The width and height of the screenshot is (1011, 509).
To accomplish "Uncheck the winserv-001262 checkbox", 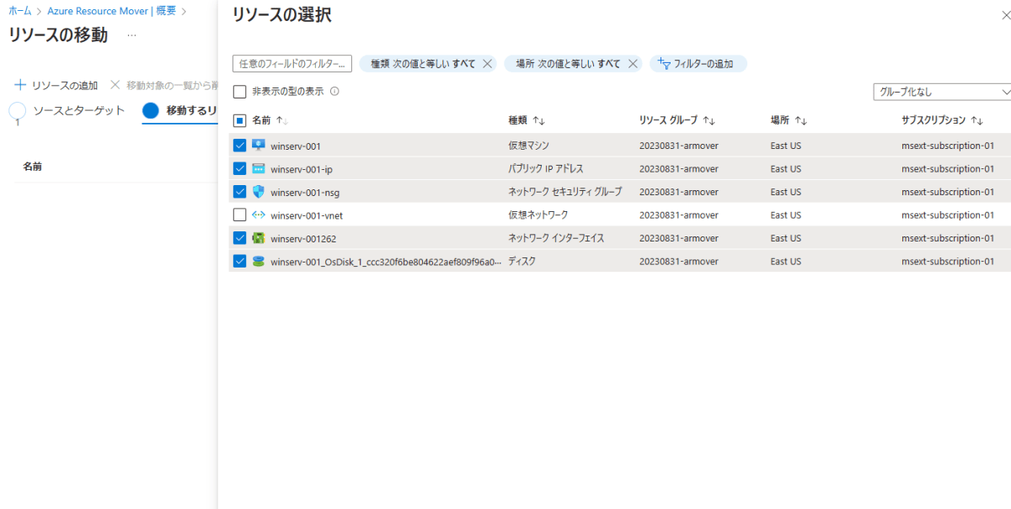I will [x=240, y=238].
